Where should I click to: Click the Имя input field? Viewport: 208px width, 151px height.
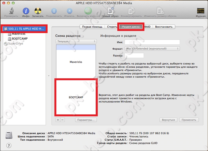[x=152, y=42]
